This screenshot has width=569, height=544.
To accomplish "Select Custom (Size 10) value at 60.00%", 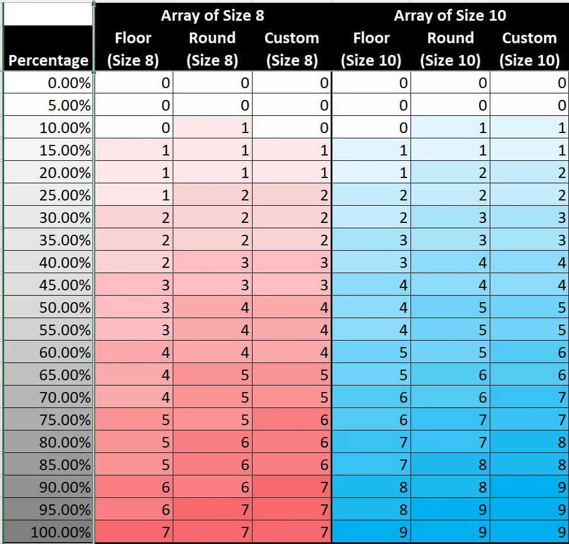I will [529, 352].
